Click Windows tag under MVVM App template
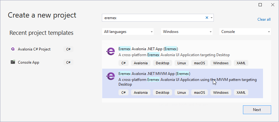This screenshot has width=279, height=122. [x=221, y=93]
